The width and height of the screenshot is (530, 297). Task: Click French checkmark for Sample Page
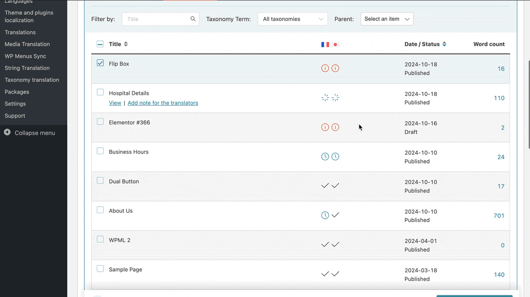click(x=325, y=274)
